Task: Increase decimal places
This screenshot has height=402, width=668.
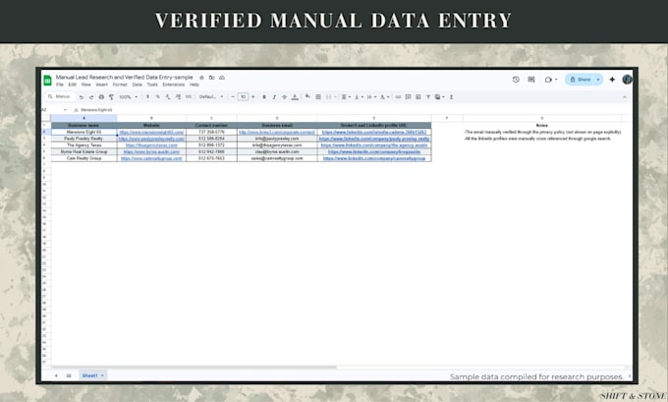Action: 178,96
